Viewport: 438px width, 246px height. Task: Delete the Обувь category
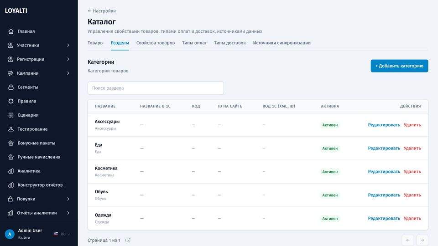(412, 195)
